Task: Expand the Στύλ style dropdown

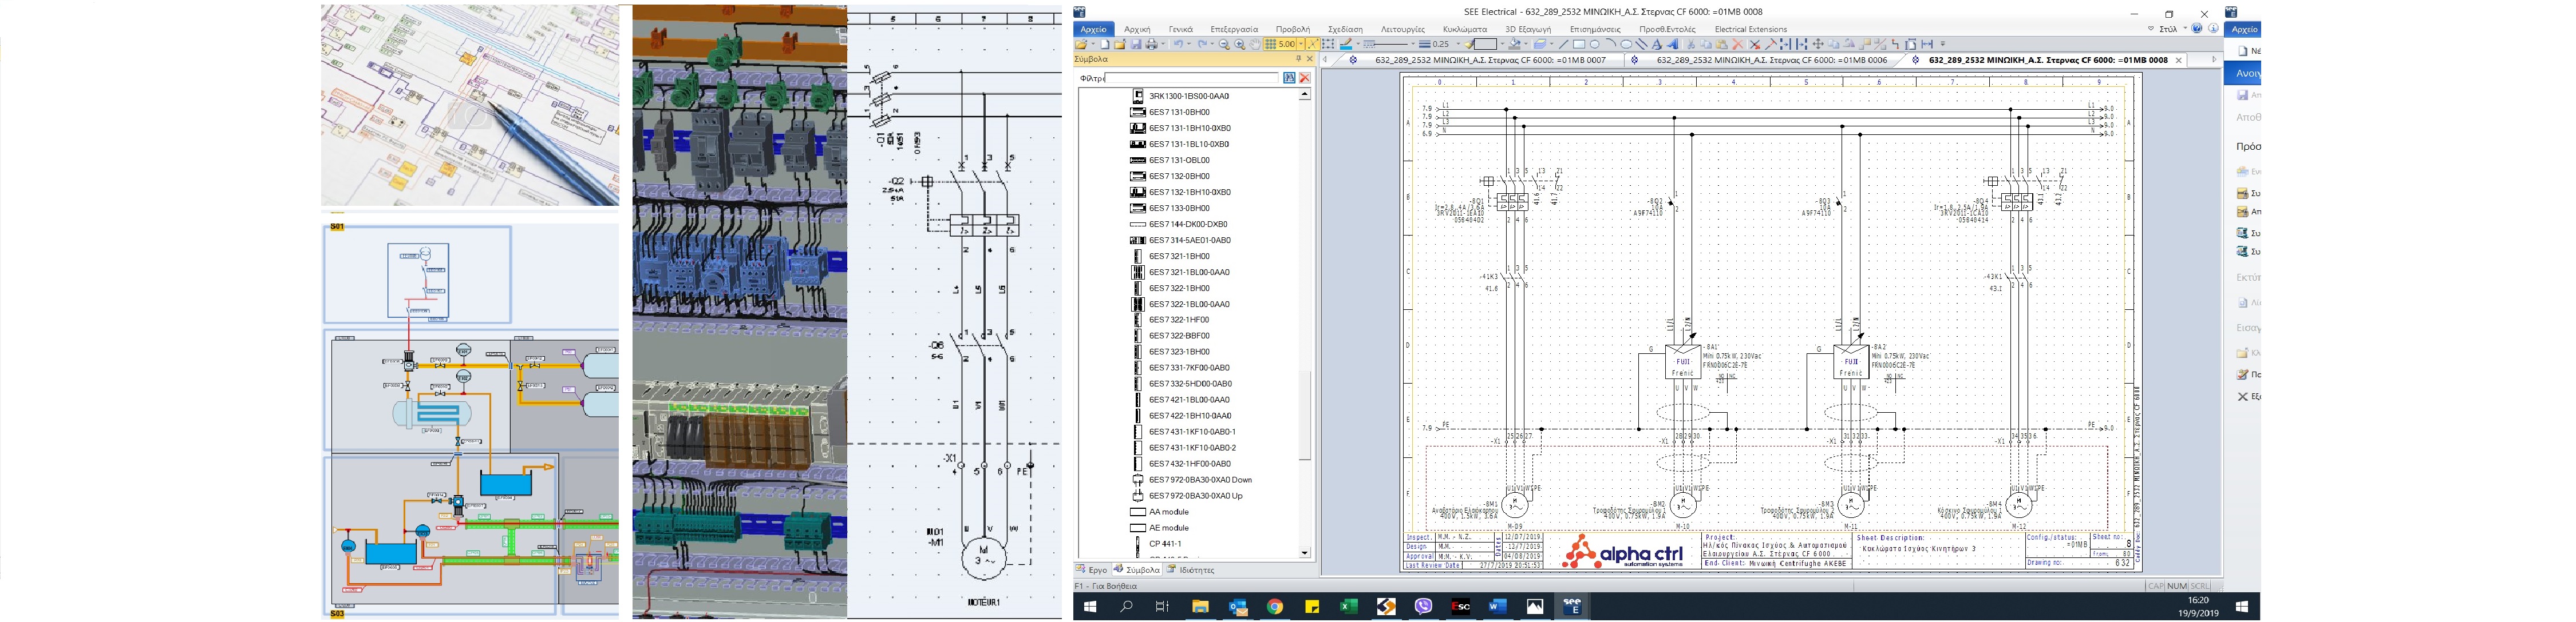Action: [x=2186, y=29]
